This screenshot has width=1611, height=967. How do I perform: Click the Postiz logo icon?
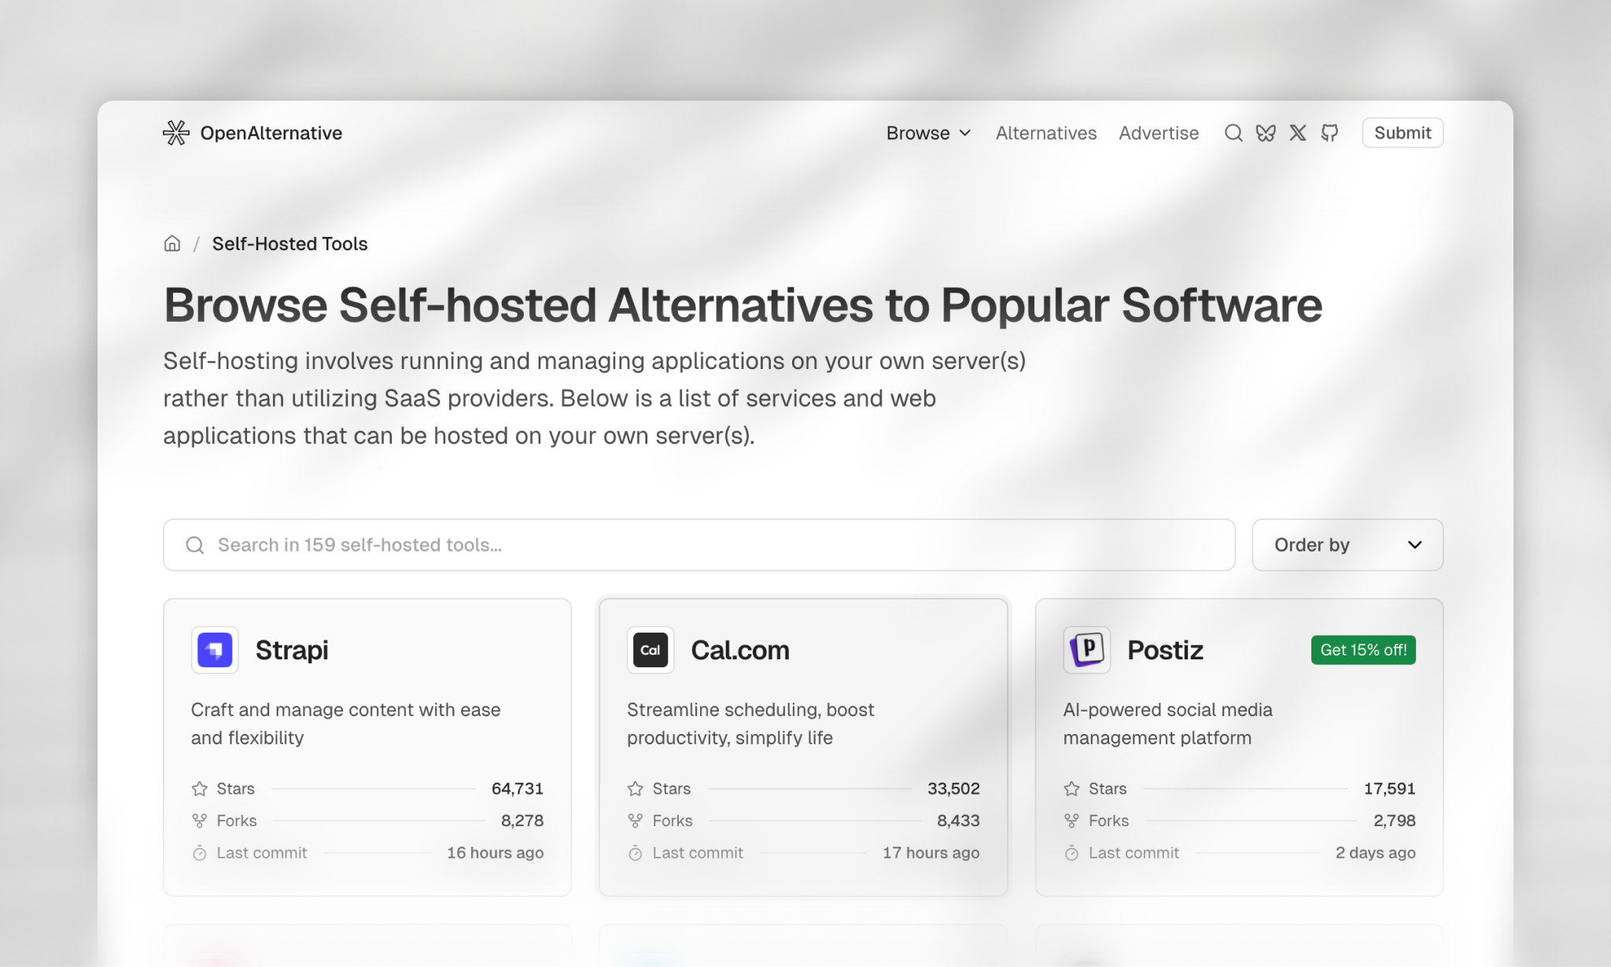(x=1086, y=650)
